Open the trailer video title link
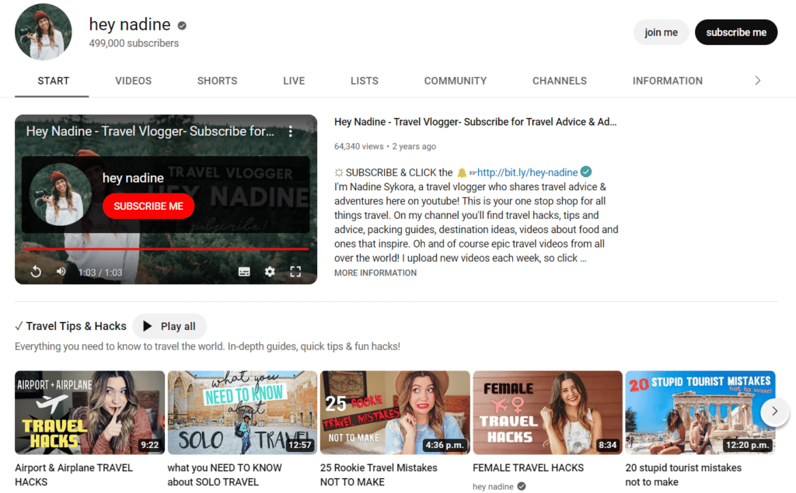Viewport: 796px width, 493px height. point(475,122)
